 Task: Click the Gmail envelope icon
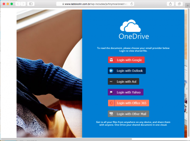[x=111, y=60]
